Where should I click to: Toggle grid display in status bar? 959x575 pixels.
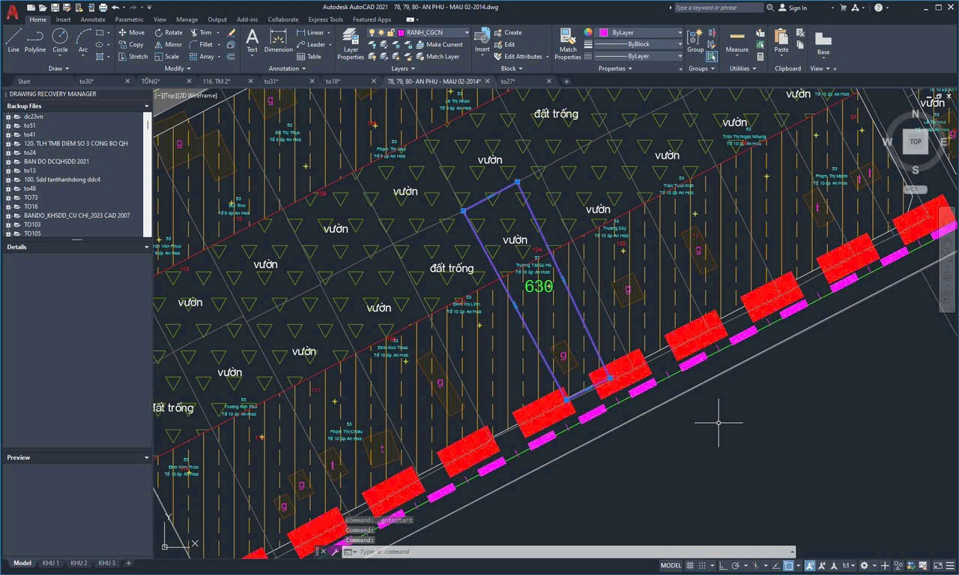(691, 565)
